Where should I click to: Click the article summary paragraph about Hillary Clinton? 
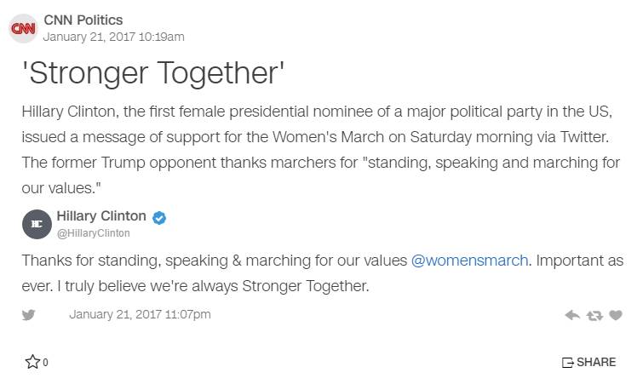tap(320, 150)
